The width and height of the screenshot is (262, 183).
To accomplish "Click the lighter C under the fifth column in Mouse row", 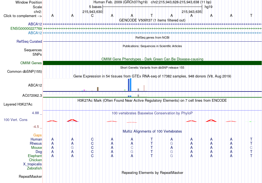I will click(132, 148).
